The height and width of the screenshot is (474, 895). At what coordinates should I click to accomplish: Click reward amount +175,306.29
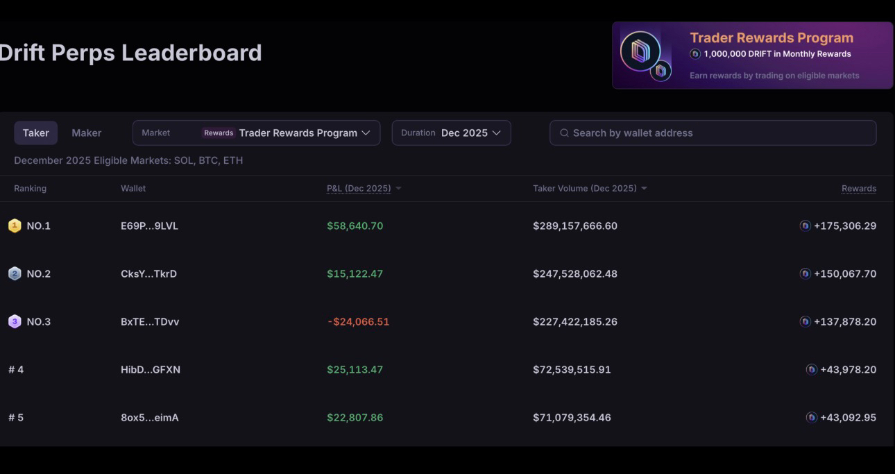(845, 226)
